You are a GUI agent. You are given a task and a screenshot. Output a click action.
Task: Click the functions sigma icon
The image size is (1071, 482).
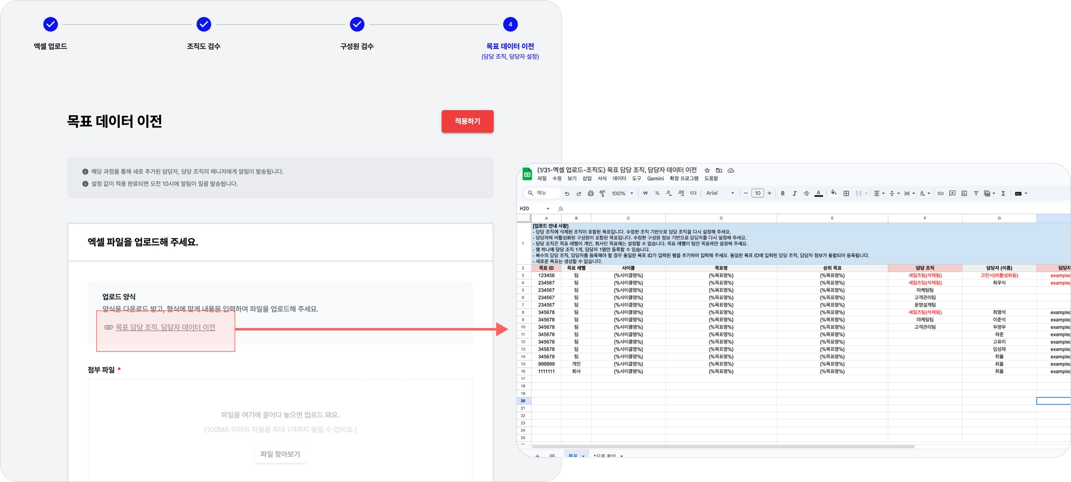[x=1003, y=193]
